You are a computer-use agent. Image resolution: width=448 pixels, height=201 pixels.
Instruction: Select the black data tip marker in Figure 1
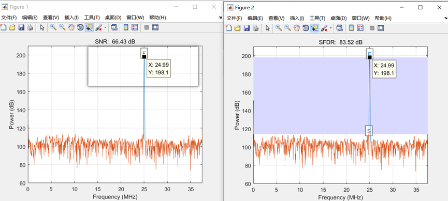(144, 56)
